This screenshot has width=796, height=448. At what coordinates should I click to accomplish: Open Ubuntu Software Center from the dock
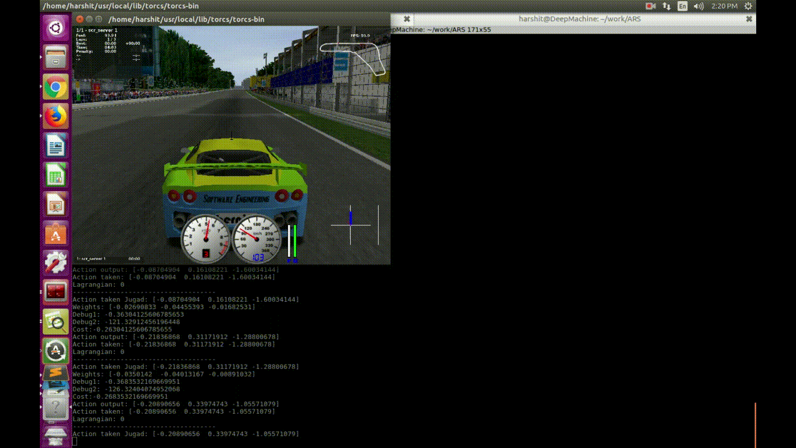[x=55, y=234]
